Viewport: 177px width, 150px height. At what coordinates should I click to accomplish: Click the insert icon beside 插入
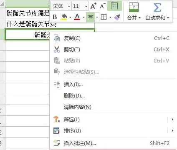click(57, 84)
